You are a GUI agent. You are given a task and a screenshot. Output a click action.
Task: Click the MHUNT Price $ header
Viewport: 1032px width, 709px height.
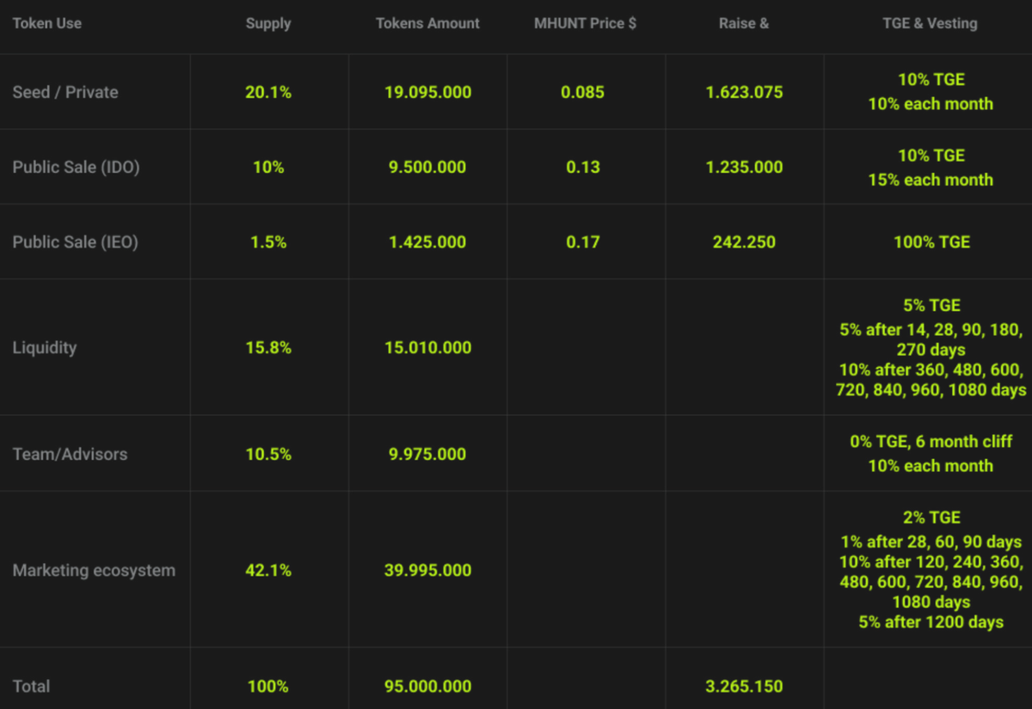click(585, 23)
